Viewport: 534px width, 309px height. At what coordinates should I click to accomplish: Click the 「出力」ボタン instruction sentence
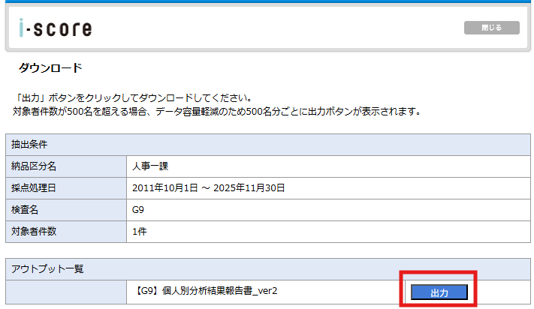pos(132,98)
